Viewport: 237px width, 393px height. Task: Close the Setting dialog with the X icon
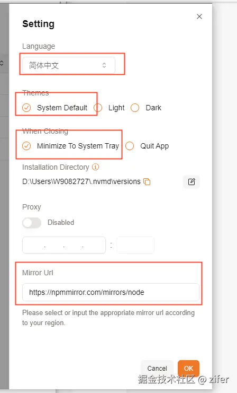point(199,16)
